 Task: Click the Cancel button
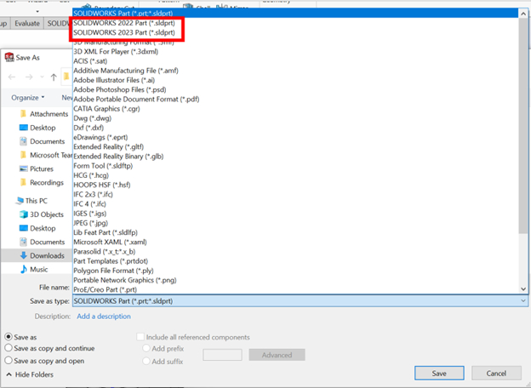pos(496,373)
